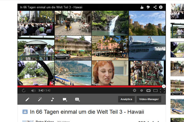This screenshot has height=122, width=184.
Task: Click the red progress bar scrubber handle
Action: pos(164,86)
